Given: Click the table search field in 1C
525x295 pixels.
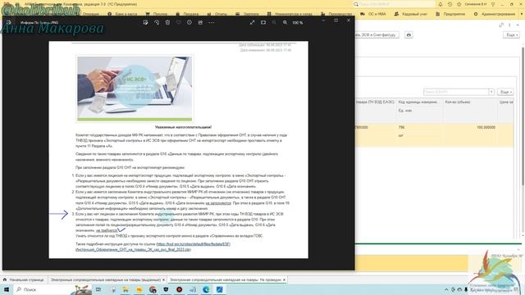Looking at the screenshot, I should [x=456, y=92].
